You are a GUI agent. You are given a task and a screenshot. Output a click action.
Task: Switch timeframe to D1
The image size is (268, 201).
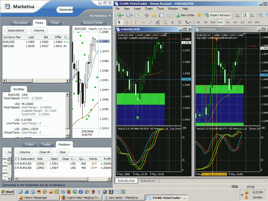[x=242, y=22]
